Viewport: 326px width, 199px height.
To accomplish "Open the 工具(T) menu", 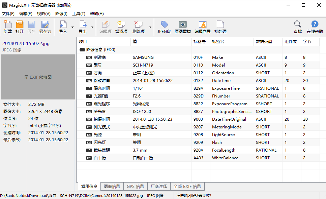I will pyautogui.click(x=79, y=14).
